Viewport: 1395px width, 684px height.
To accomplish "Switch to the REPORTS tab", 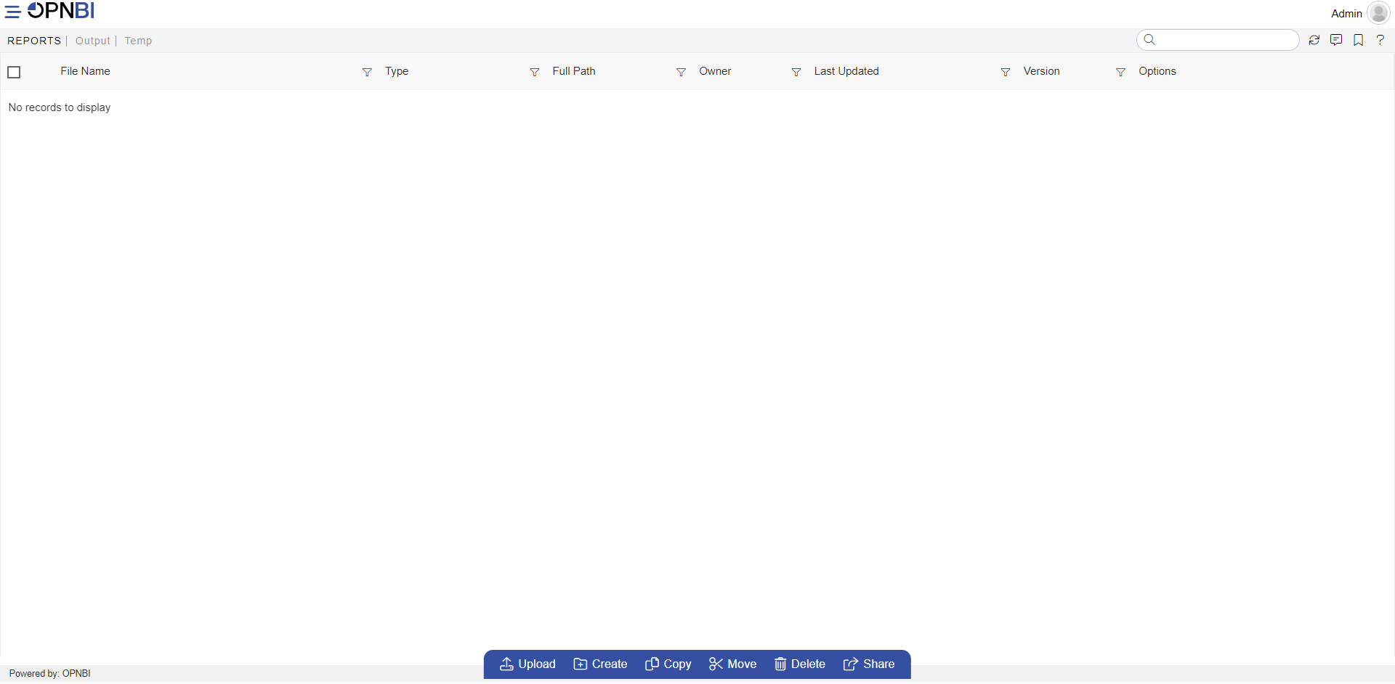I will 34,41.
